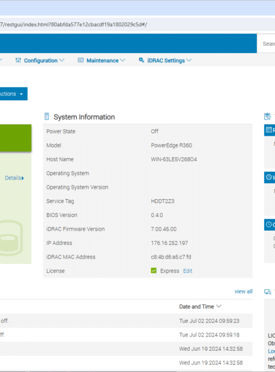
Task: Select service tag HDDT2Z3
Action: pyautogui.click(x=163, y=201)
